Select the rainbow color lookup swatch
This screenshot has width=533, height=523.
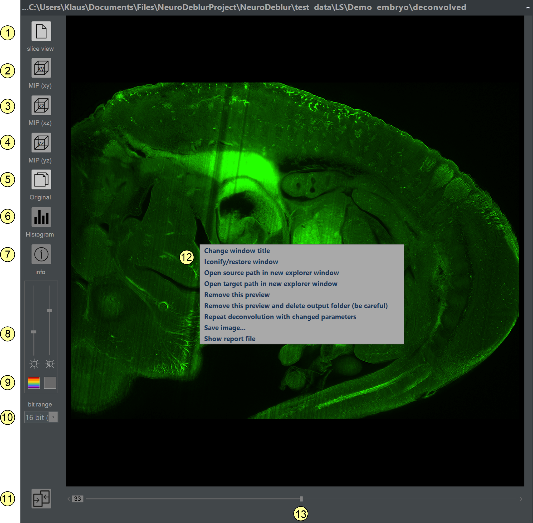click(34, 383)
